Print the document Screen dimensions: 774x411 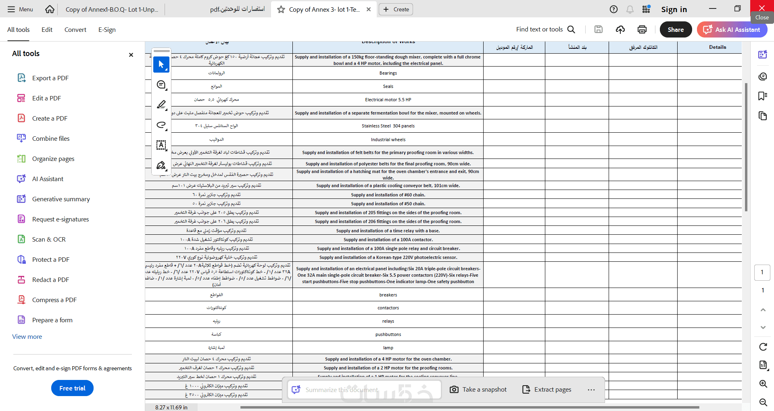[642, 29]
